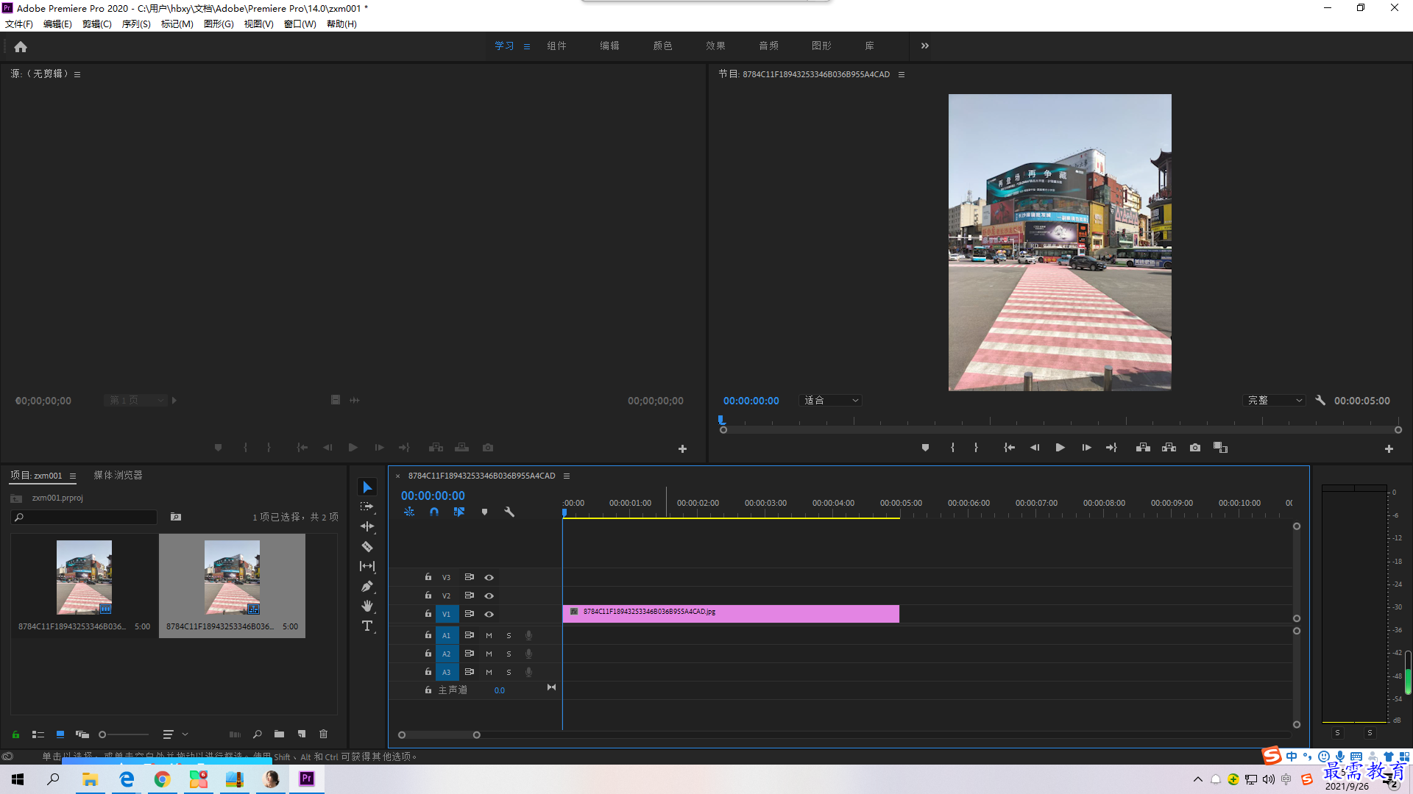Click the timeline timecode 00:00:00:00
Viewport: 1413px width, 794px height.
[x=433, y=496]
